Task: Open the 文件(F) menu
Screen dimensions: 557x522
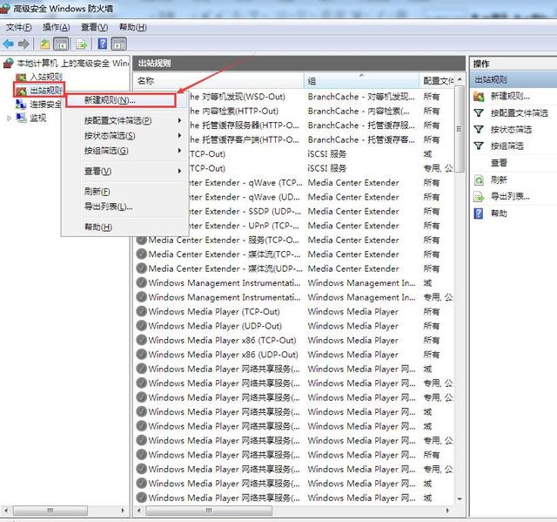Action: click(x=18, y=27)
